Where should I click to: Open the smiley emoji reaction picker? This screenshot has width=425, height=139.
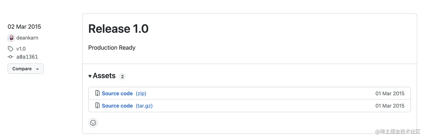(x=93, y=123)
